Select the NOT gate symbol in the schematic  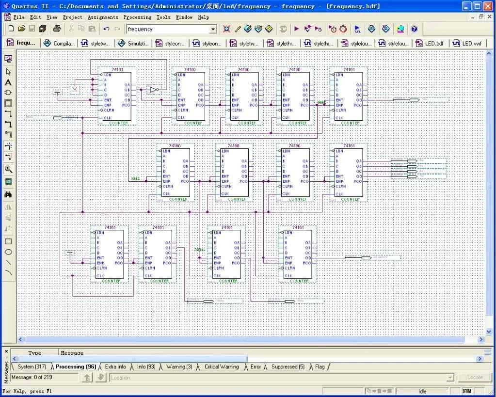[154, 90]
